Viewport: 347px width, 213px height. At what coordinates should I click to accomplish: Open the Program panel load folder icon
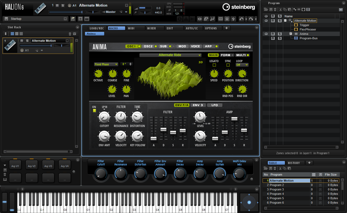click(266, 9)
